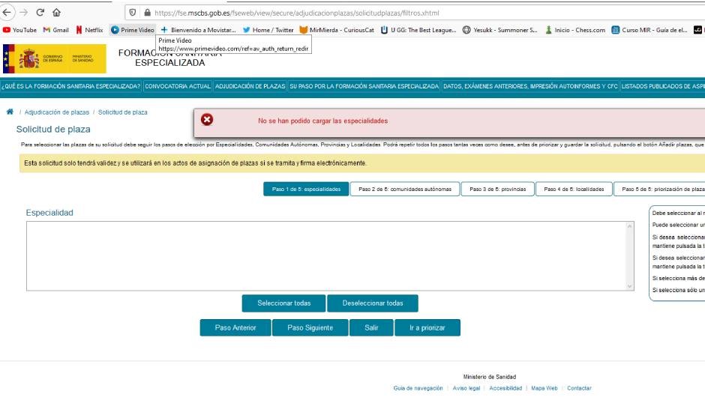Click the browser reload page icon
Image resolution: width=705 pixels, height=418 pixels.
40,13
